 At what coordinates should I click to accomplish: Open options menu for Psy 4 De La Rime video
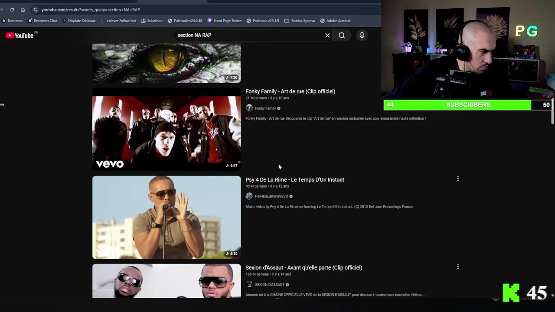[458, 179]
